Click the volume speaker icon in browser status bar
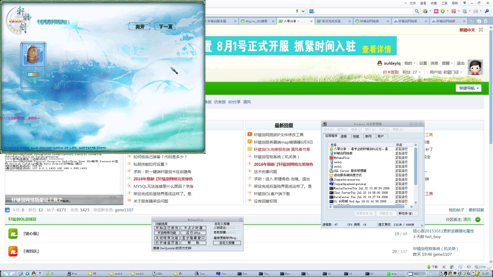Screen dimensions: 493x277 [469, 267]
